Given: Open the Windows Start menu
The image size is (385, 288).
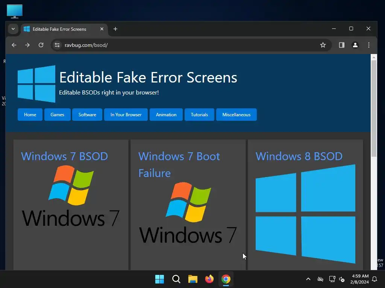Looking at the screenshot, I should [159, 279].
